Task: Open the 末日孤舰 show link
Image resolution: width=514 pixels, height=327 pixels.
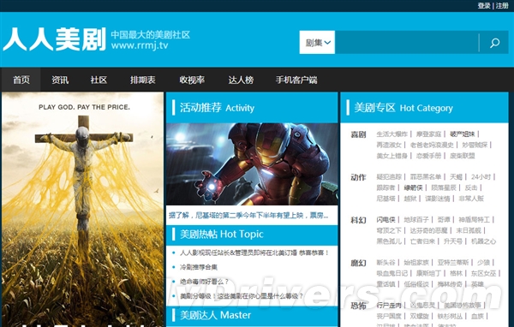Action: pos(469,230)
